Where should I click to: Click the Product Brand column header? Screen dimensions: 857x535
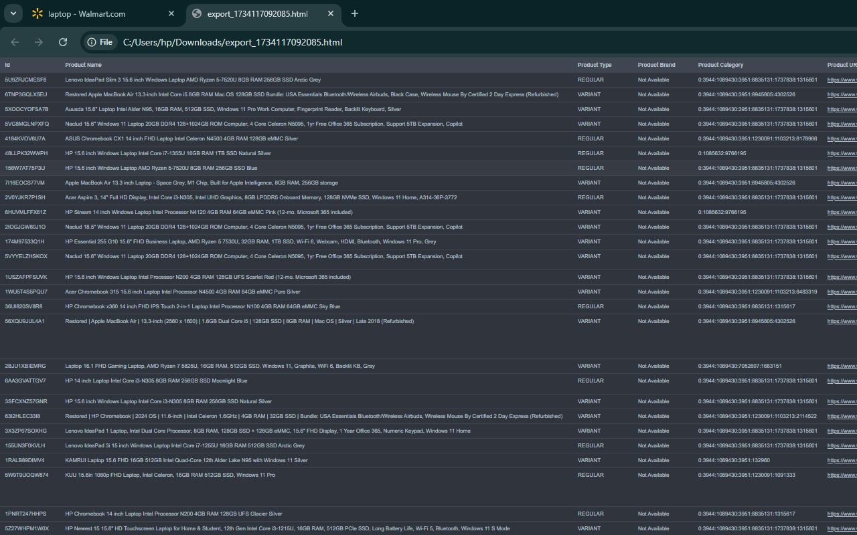coord(656,65)
